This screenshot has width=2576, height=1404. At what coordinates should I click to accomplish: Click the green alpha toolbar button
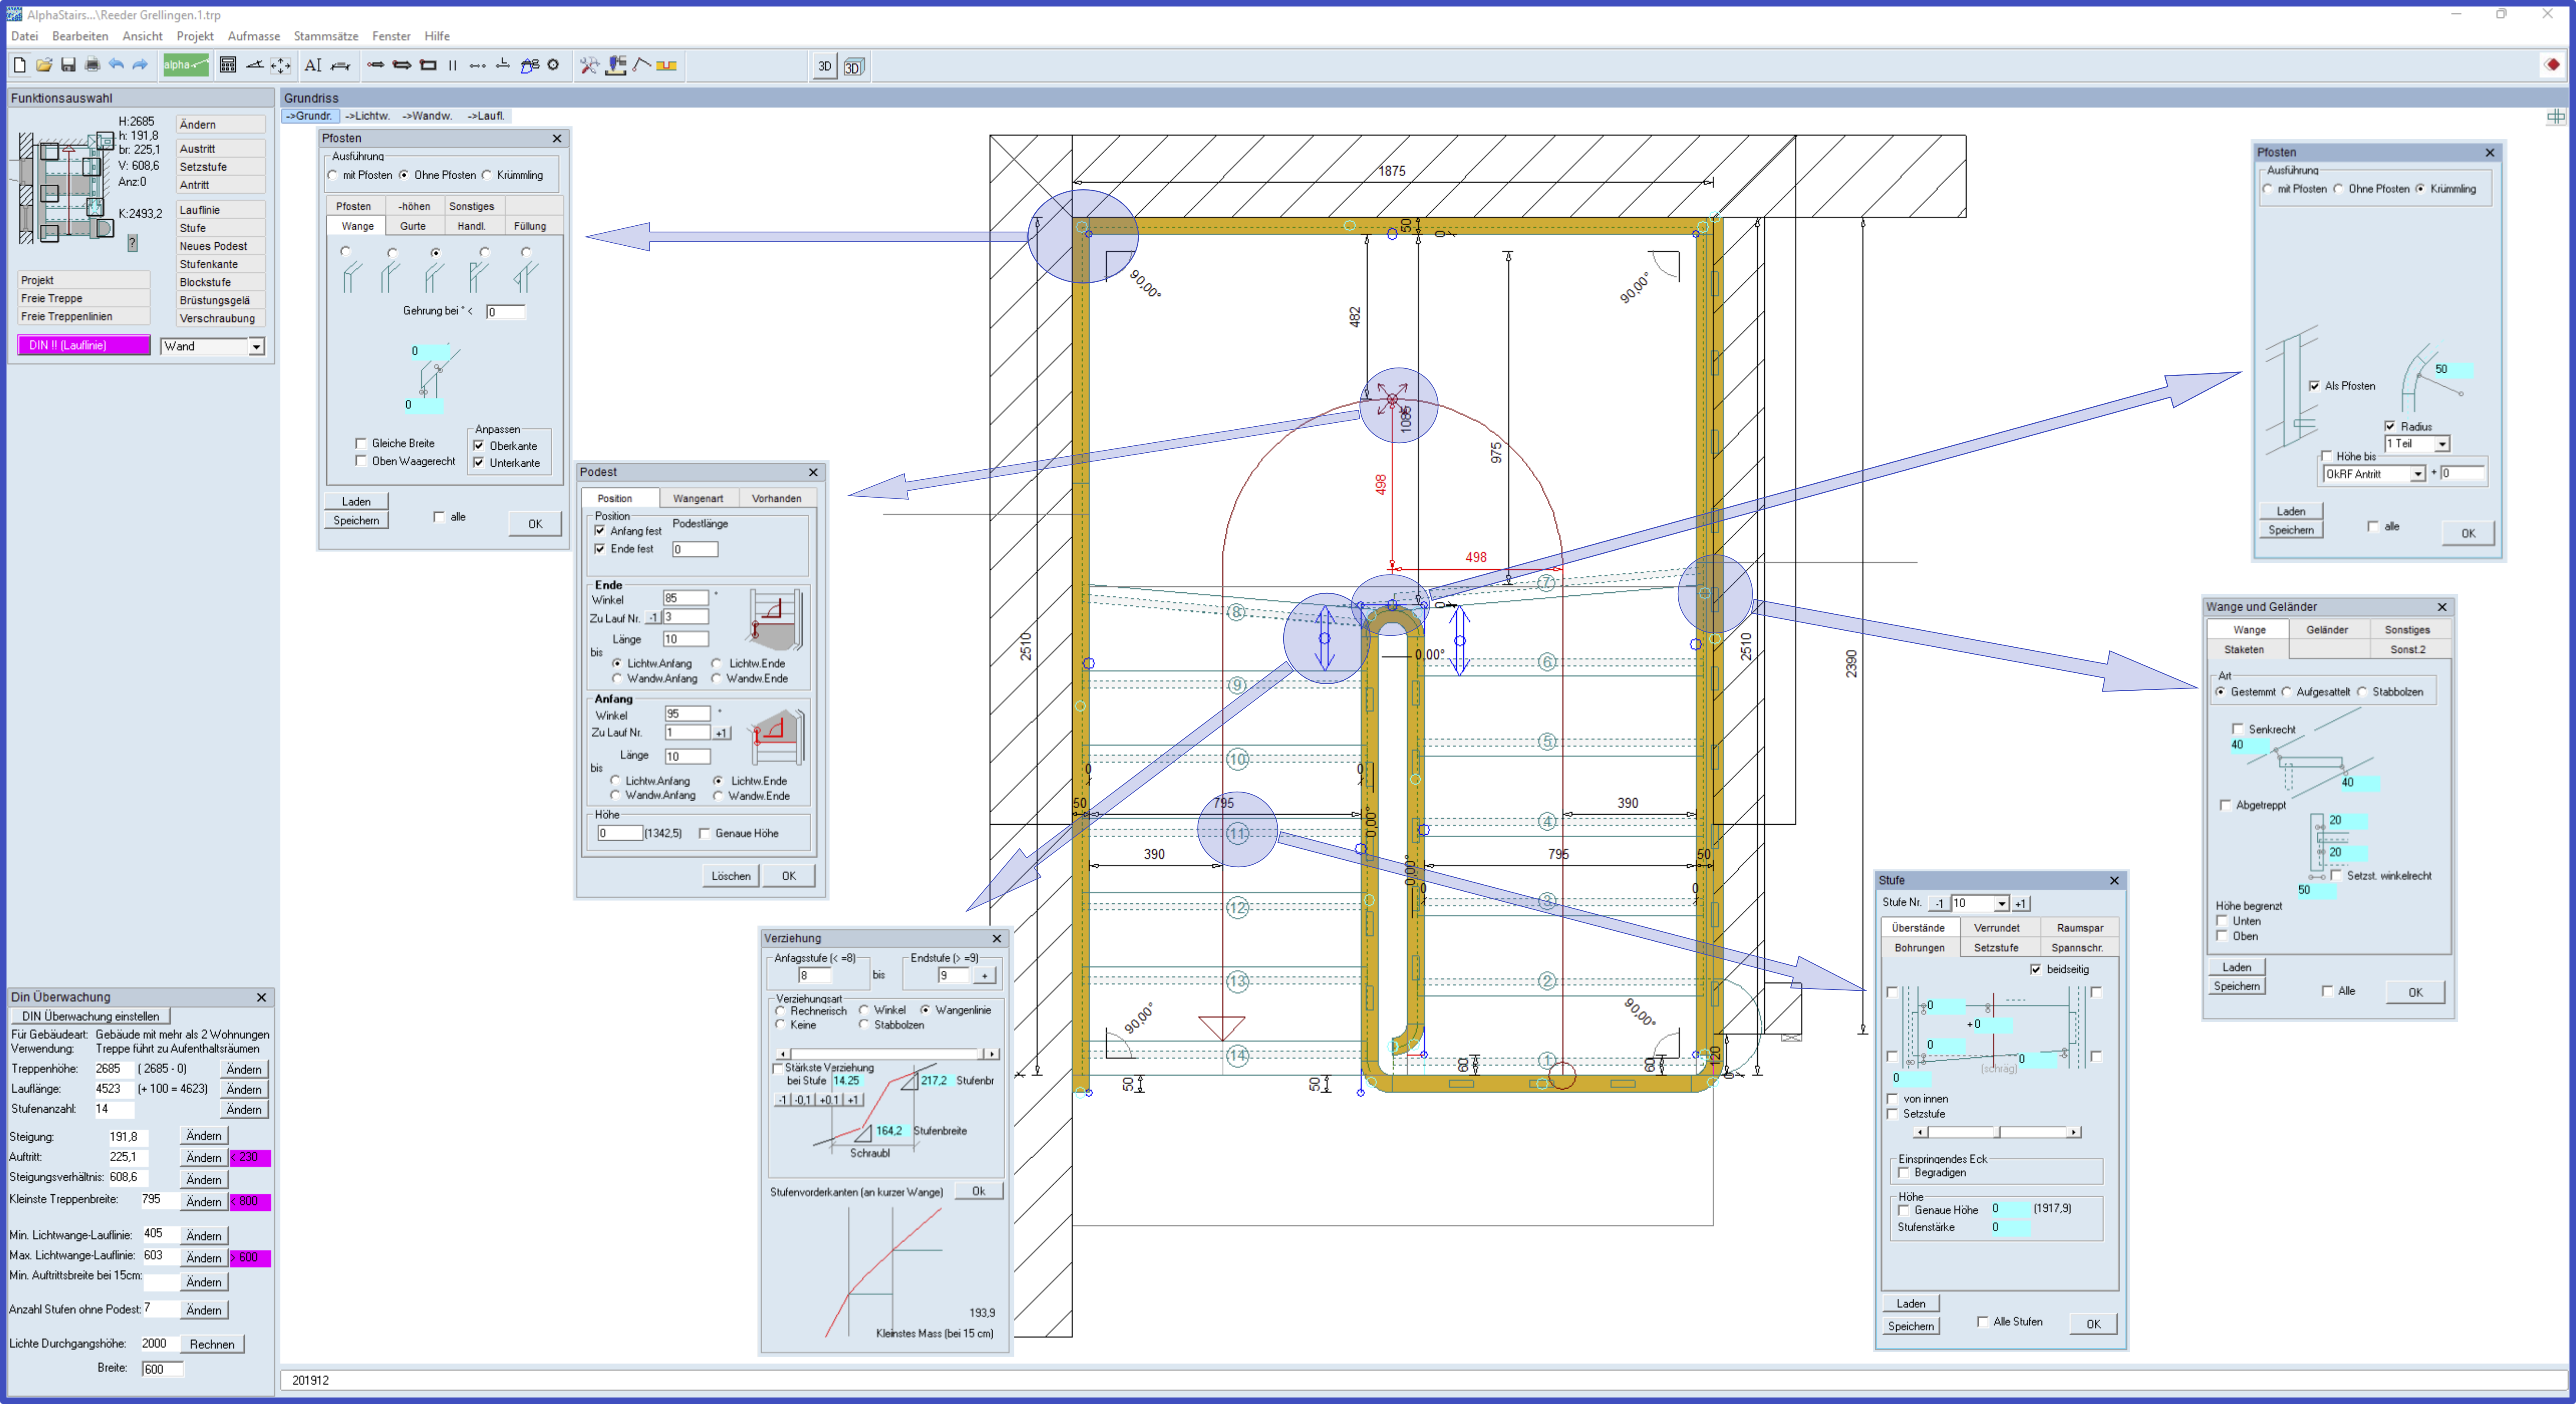click(186, 65)
